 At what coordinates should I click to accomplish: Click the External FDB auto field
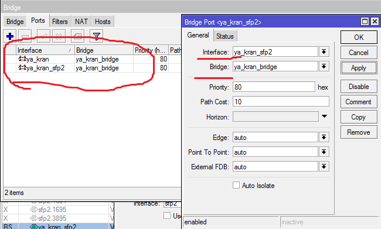(x=275, y=166)
